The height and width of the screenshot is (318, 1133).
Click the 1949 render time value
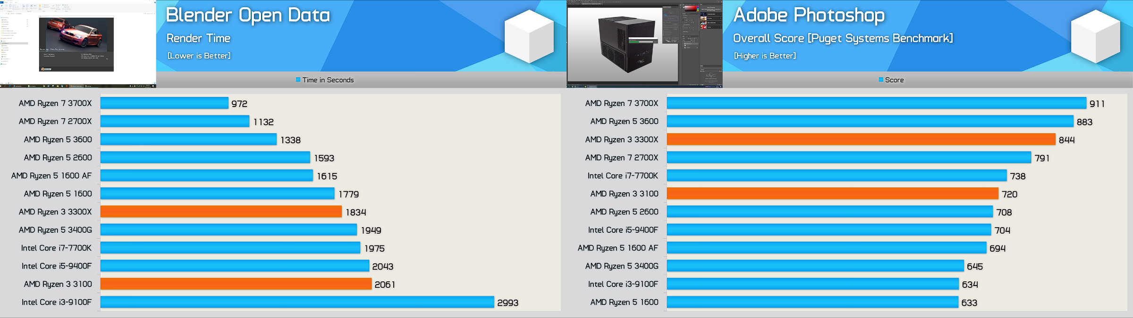[x=371, y=230]
